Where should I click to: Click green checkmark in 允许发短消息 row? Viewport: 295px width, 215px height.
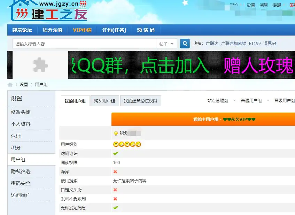116,208
